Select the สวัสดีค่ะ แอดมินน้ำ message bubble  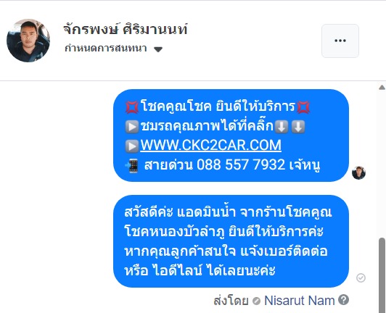(231, 241)
